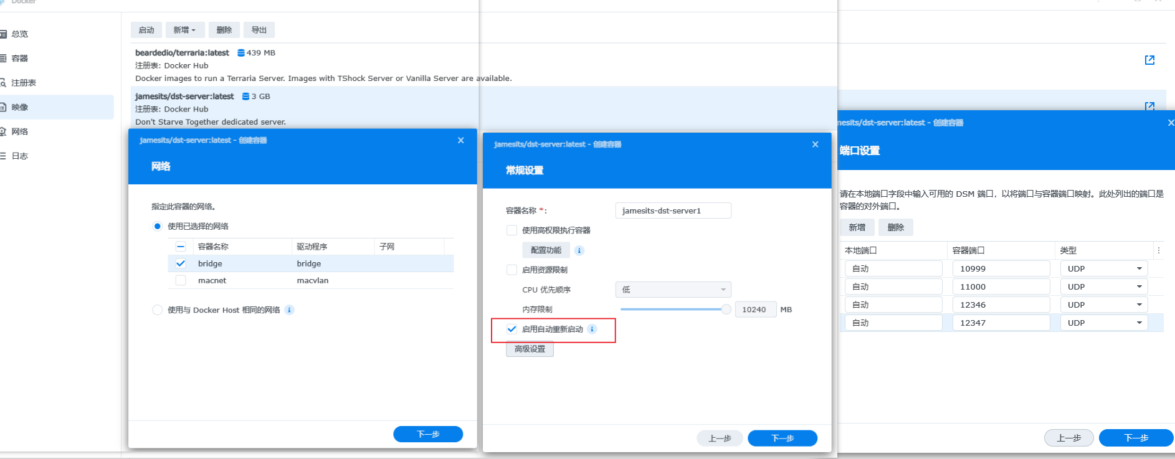Open the UDP type dropdown for port 12346
This screenshot has height=459, width=1175.
pyautogui.click(x=1104, y=305)
